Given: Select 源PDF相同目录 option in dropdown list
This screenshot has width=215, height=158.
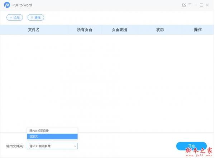Looking at the screenshot, I should tap(52, 131).
